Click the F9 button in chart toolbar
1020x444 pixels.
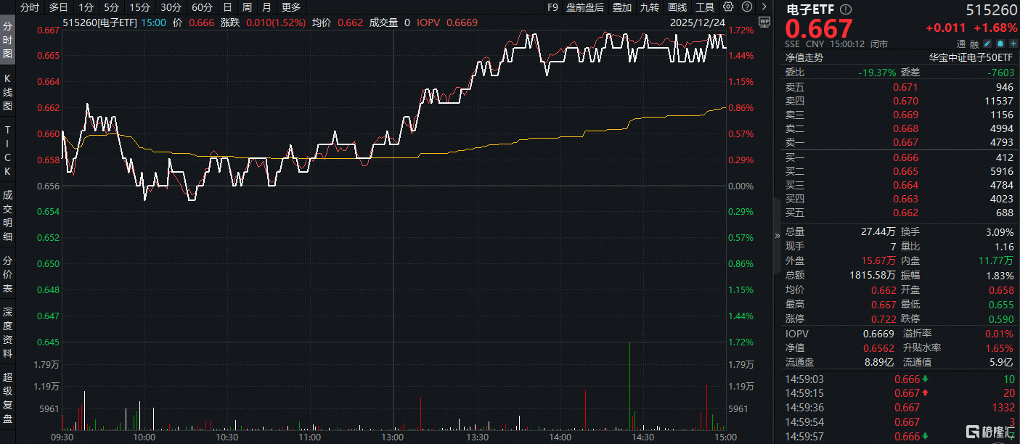552,7
